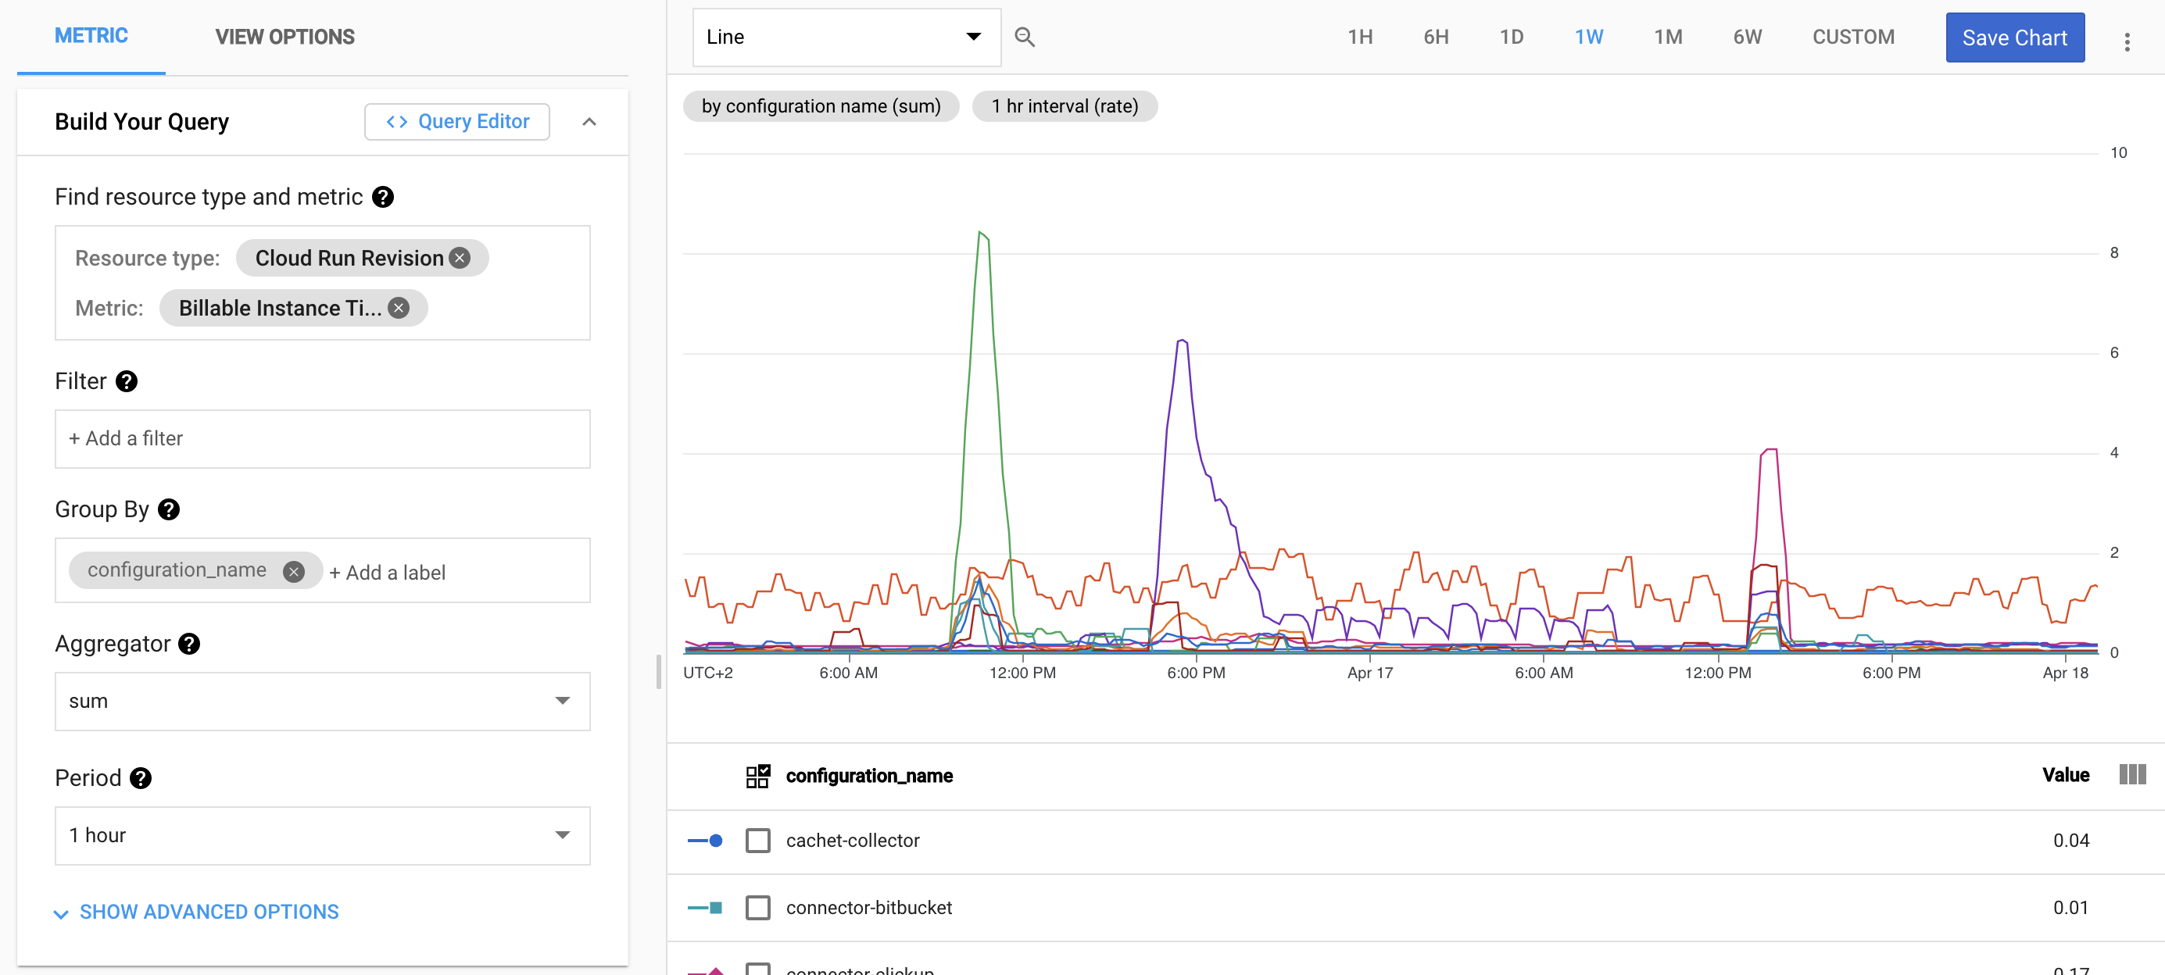Open the Line chart type dropdown

846,37
